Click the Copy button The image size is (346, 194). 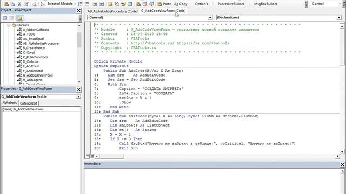[x=181, y=4]
